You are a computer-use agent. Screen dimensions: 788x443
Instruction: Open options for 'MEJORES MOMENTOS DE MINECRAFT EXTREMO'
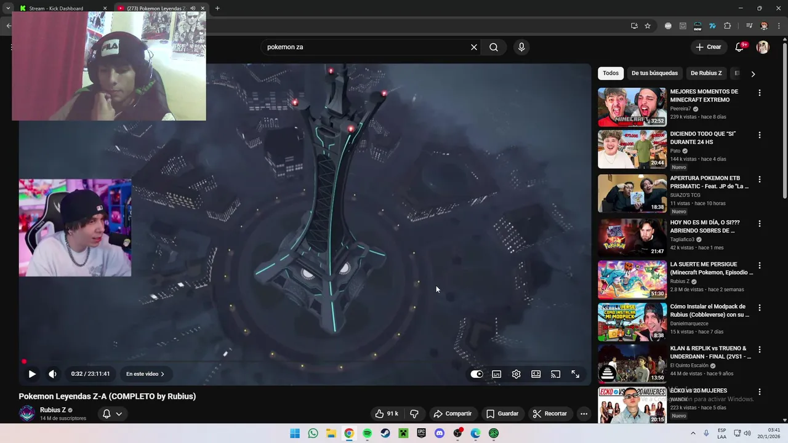pos(760,93)
